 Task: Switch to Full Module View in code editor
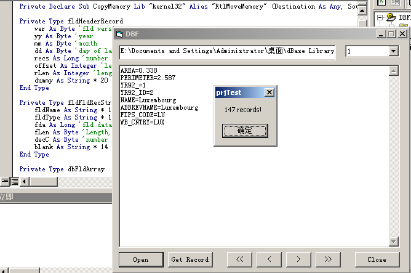click(14, 181)
